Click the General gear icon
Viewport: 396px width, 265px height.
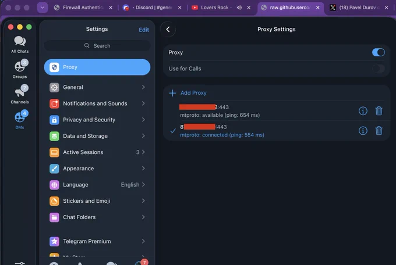(54, 87)
